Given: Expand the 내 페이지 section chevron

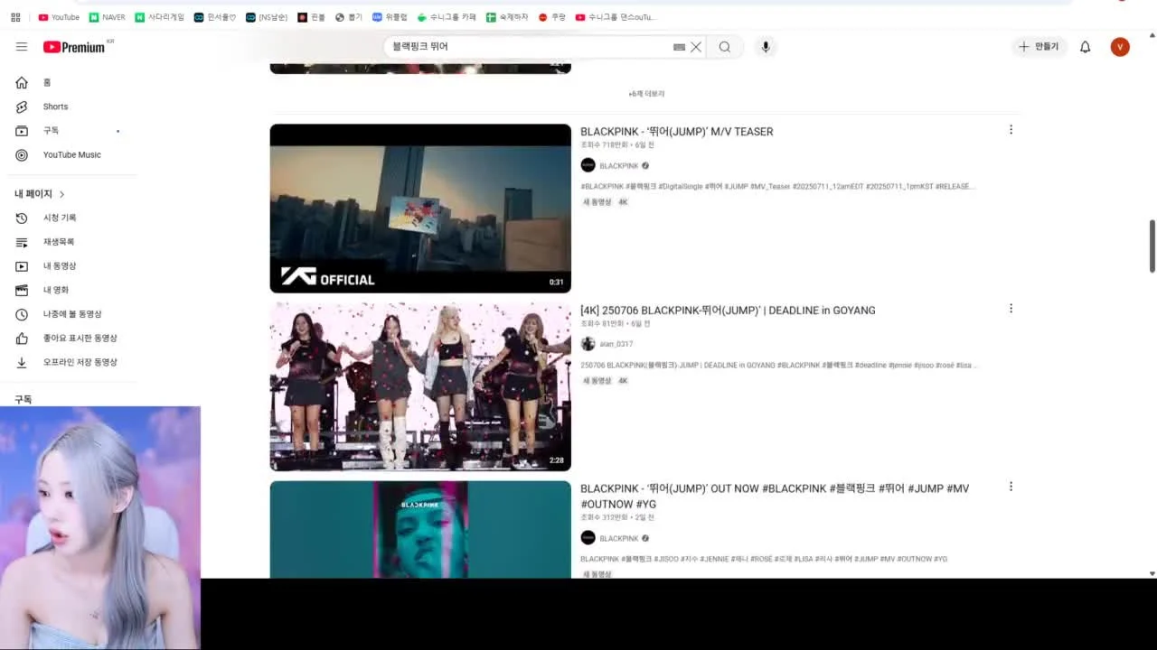Looking at the screenshot, I should coord(61,194).
